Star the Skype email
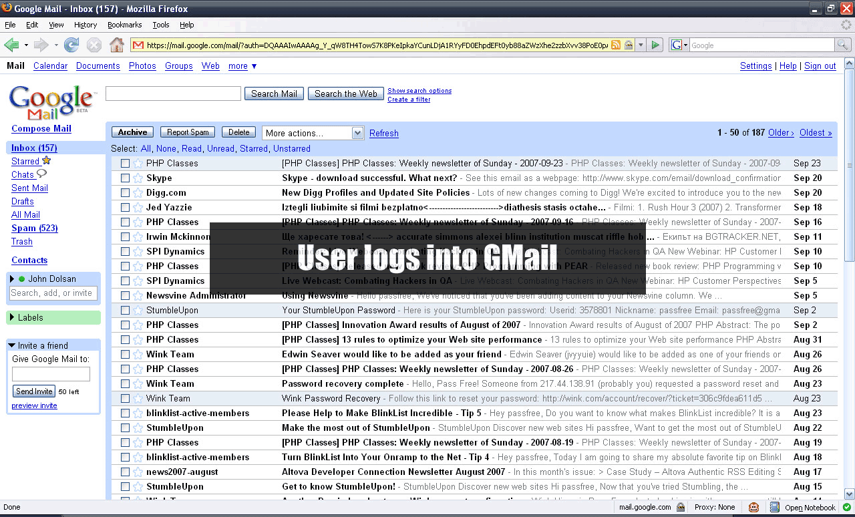 tap(138, 178)
